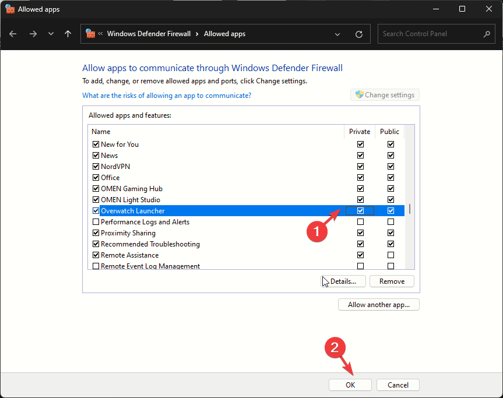Viewport: 503px width, 398px height.
Task: Open the risks of allowing an app link
Action: 167,96
